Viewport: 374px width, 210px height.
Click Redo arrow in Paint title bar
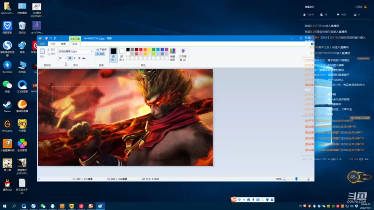click(x=55, y=38)
